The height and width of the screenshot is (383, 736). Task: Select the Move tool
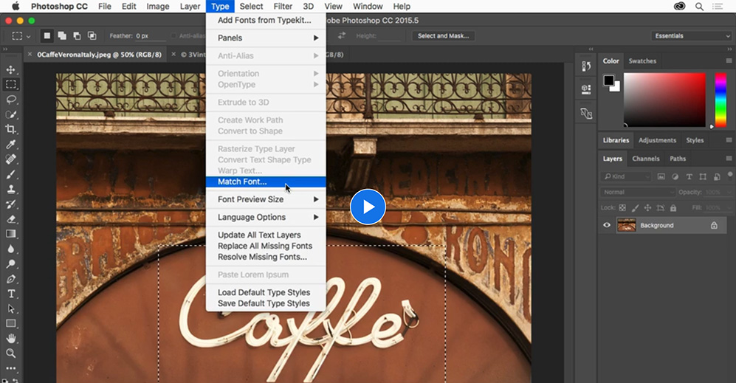pos(11,69)
